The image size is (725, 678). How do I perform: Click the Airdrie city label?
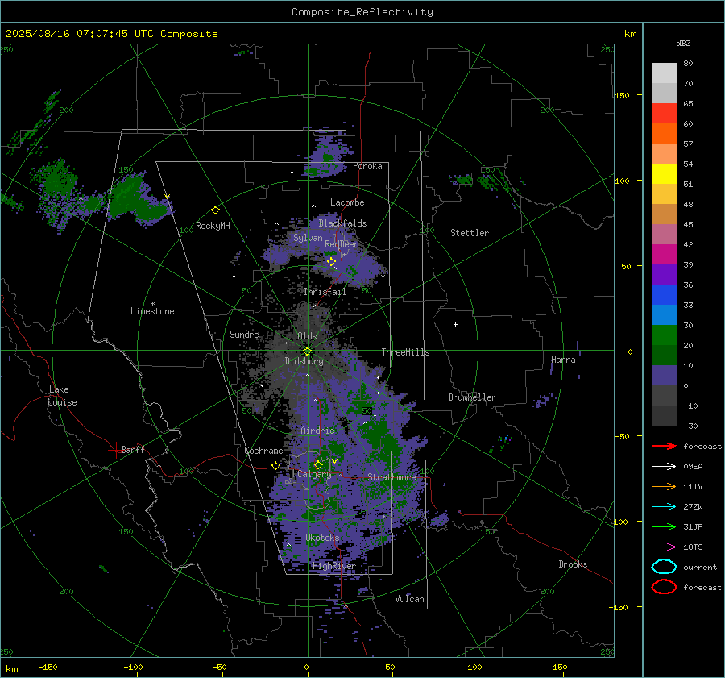click(317, 431)
